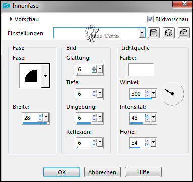The width and height of the screenshot is (193, 182).
Task: Decrease Reflexion value with down spinner
Action: click(x=94, y=144)
